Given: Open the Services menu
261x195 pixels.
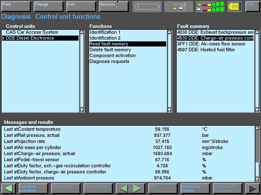Looking at the screenshot, I should click(113, 6).
